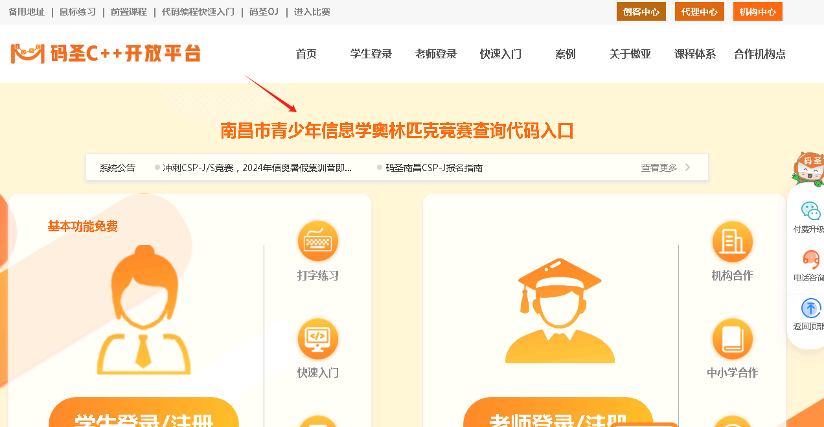The height and width of the screenshot is (427, 824).
Task: Open the 代理中心 button
Action: pos(699,12)
